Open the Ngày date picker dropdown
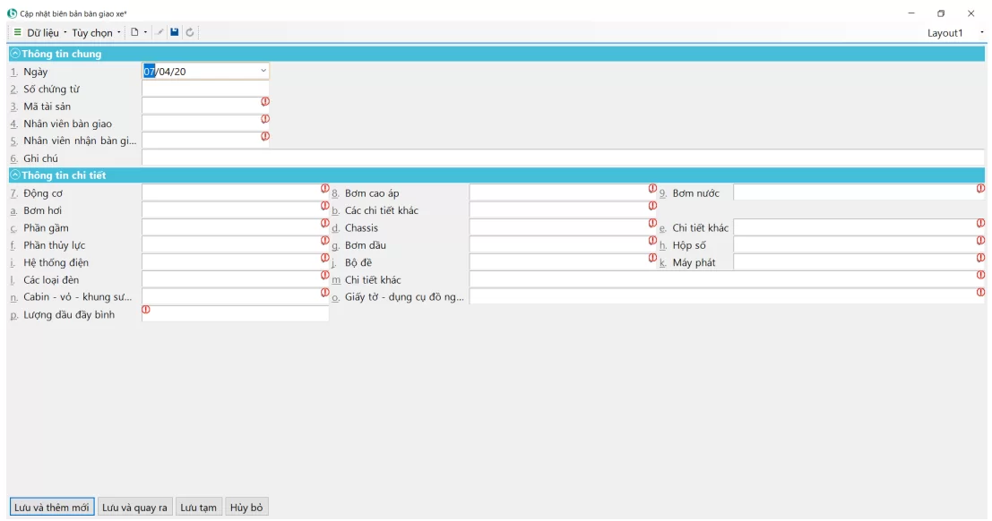This screenshot has height=521, width=992. 263,71
